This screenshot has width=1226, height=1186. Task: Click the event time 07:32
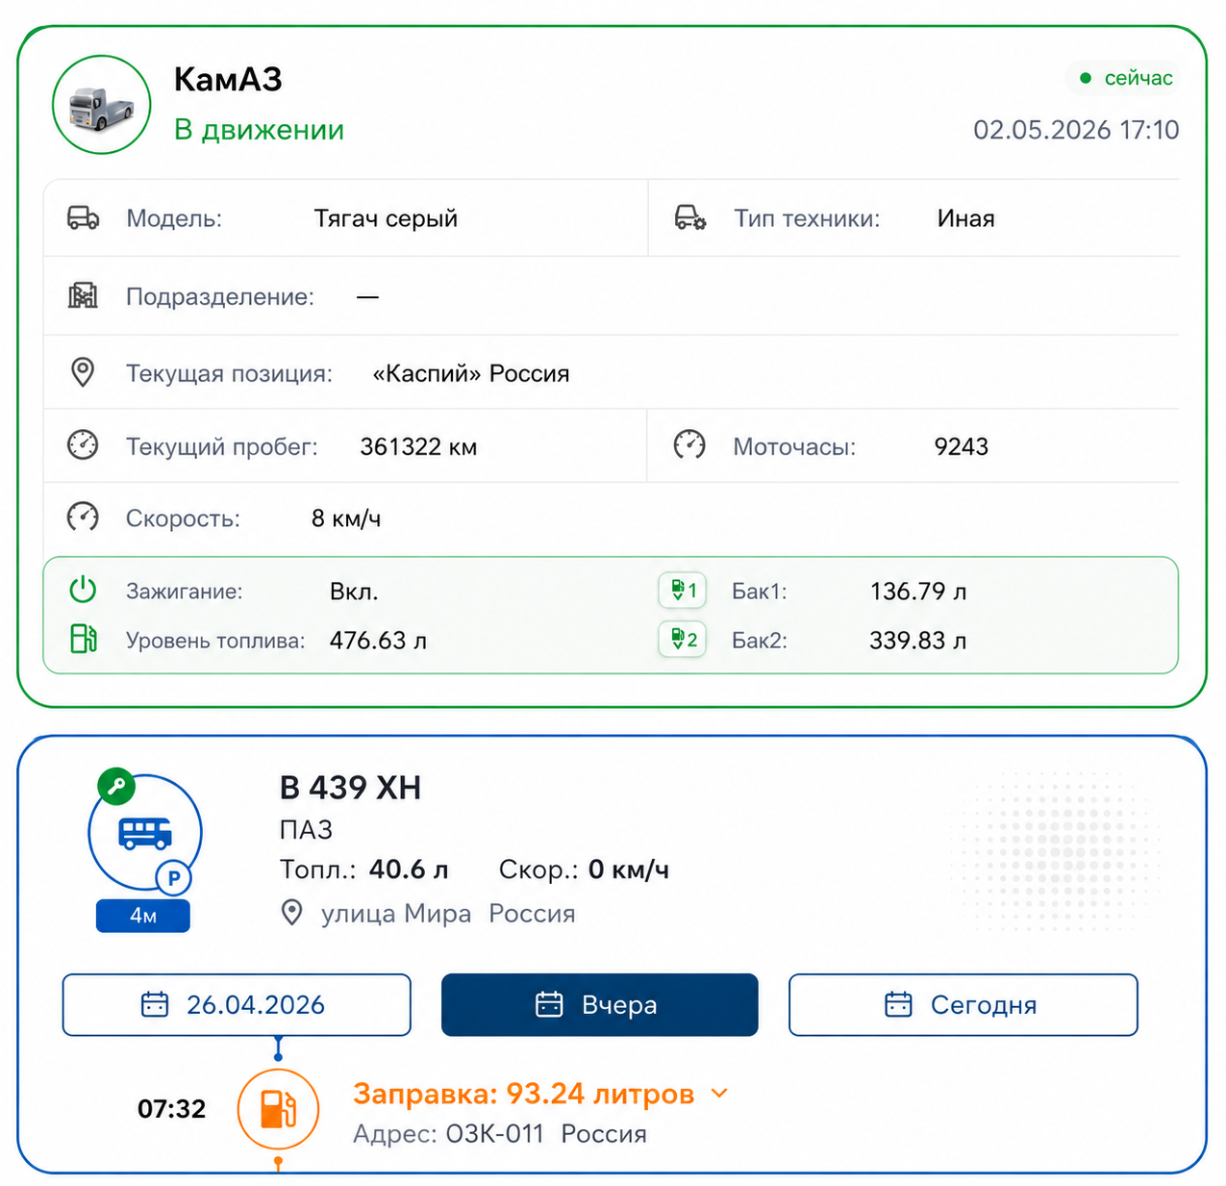click(172, 1109)
